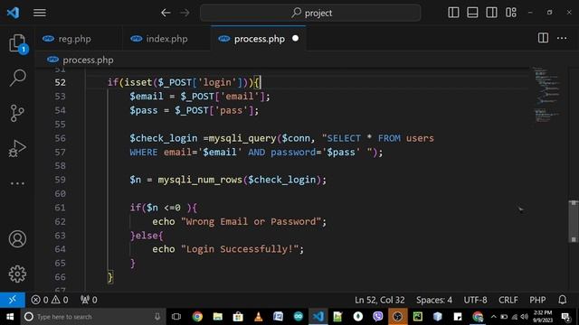Go forward with the right arrow
The height and width of the screenshot is (325, 579).
click(185, 13)
